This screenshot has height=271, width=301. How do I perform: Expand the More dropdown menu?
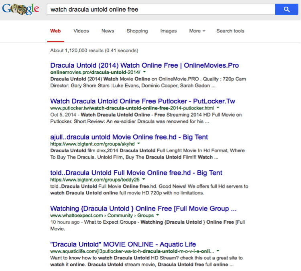point(197,31)
